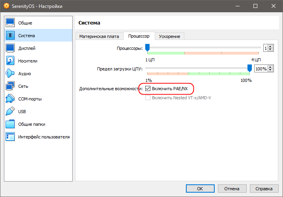
Task: Go to Интерфейс пользователя settings category
Action: (38, 137)
